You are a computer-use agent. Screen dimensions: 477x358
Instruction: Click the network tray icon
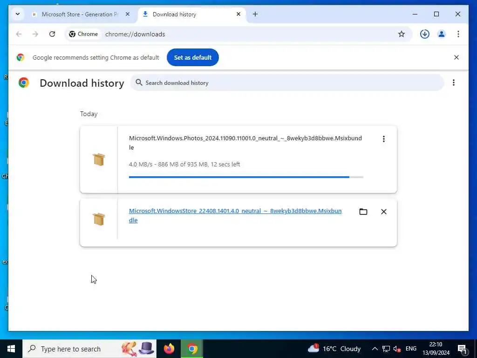[x=386, y=349]
